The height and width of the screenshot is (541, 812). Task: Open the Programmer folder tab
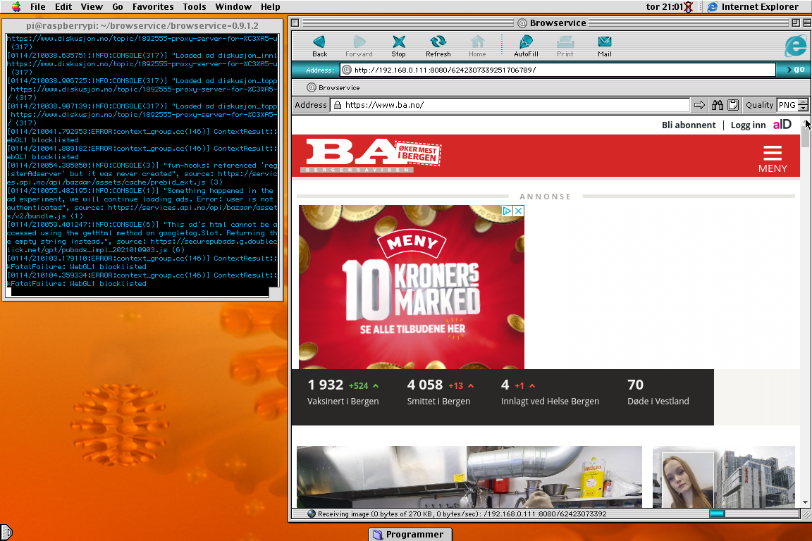pos(410,534)
